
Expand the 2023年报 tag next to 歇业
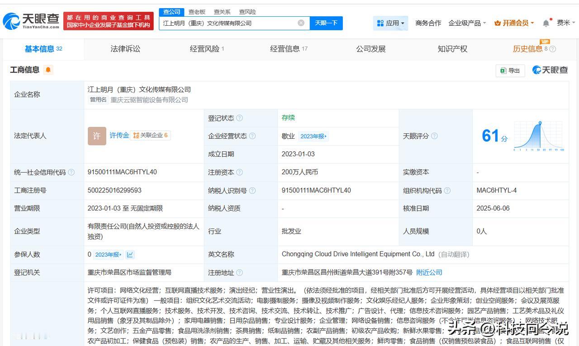tap(313, 136)
